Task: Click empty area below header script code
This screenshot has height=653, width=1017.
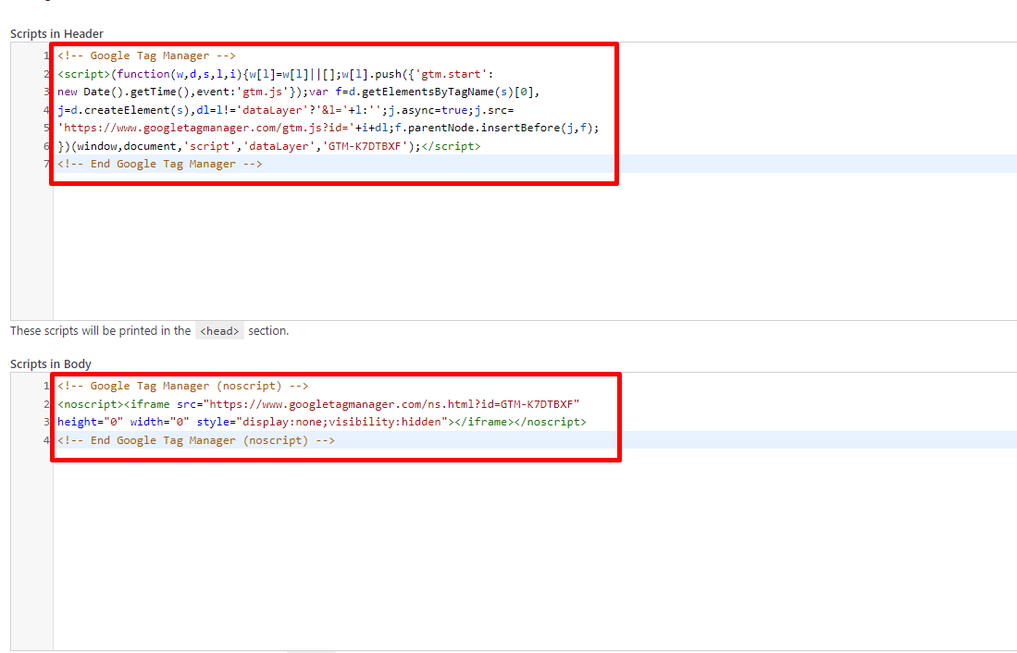Action: point(463,250)
